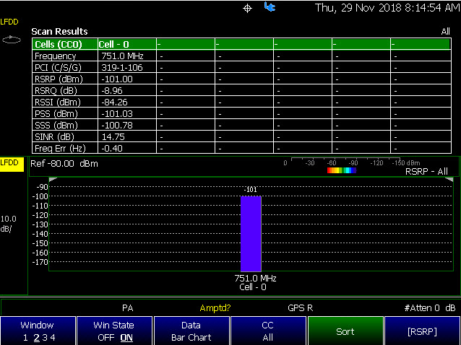461x345 pixels.
Task: Click the sweep loop icon under LFDD
Action: [12, 40]
